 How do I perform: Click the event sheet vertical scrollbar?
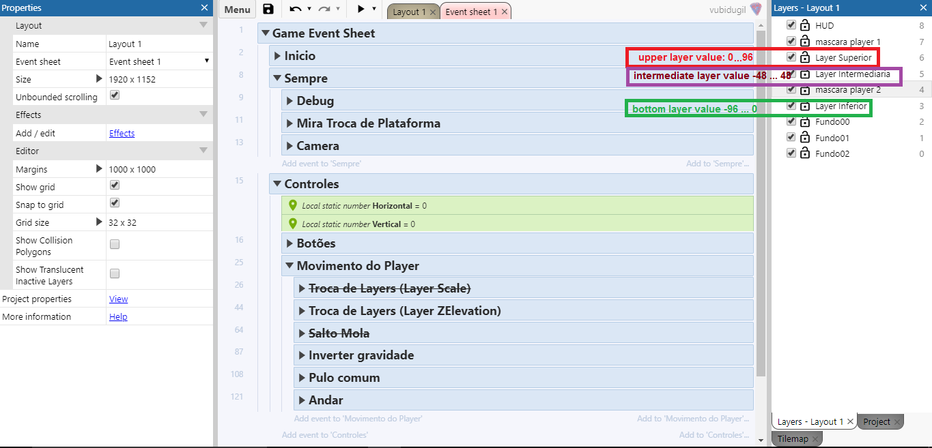pyautogui.click(x=761, y=205)
